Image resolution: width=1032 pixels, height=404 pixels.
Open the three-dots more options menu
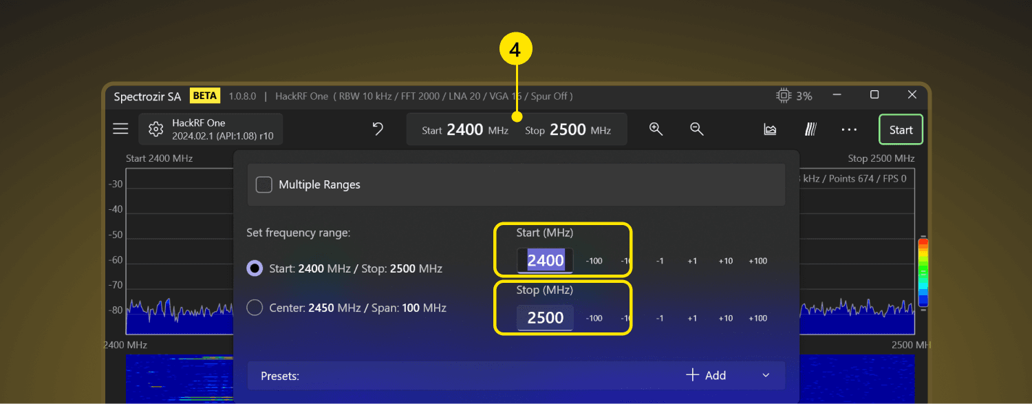pyautogui.click(x=849, y=129)
